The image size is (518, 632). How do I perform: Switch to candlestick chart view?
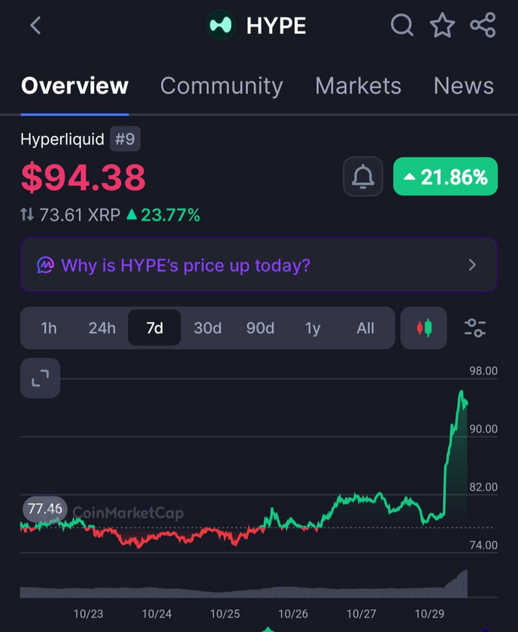(x=424, y=328)
